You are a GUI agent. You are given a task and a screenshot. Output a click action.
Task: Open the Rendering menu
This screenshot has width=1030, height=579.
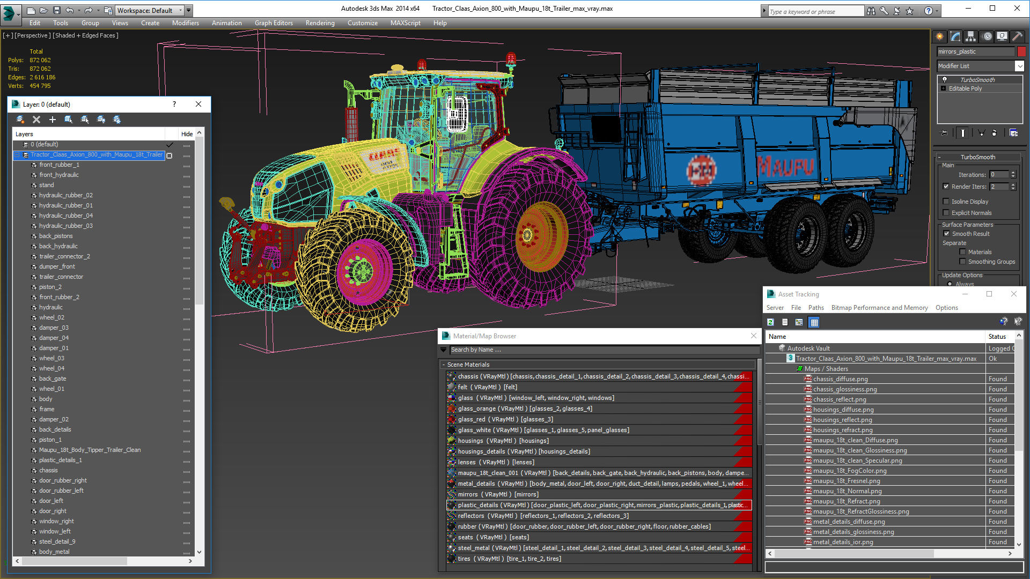(x=320, y=23)
